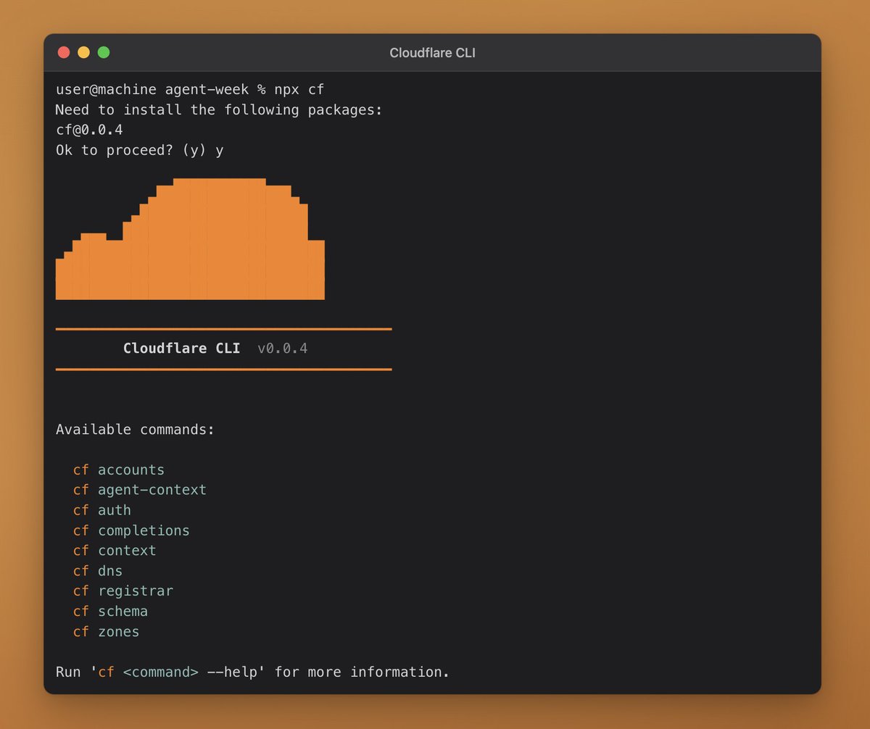
Task: Select the 'cf schema' command line
Action: [110, 612]
